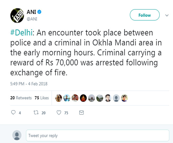Open the last liker avatar in the row
This screenshot has height=143, width=173.
[124, 98]
